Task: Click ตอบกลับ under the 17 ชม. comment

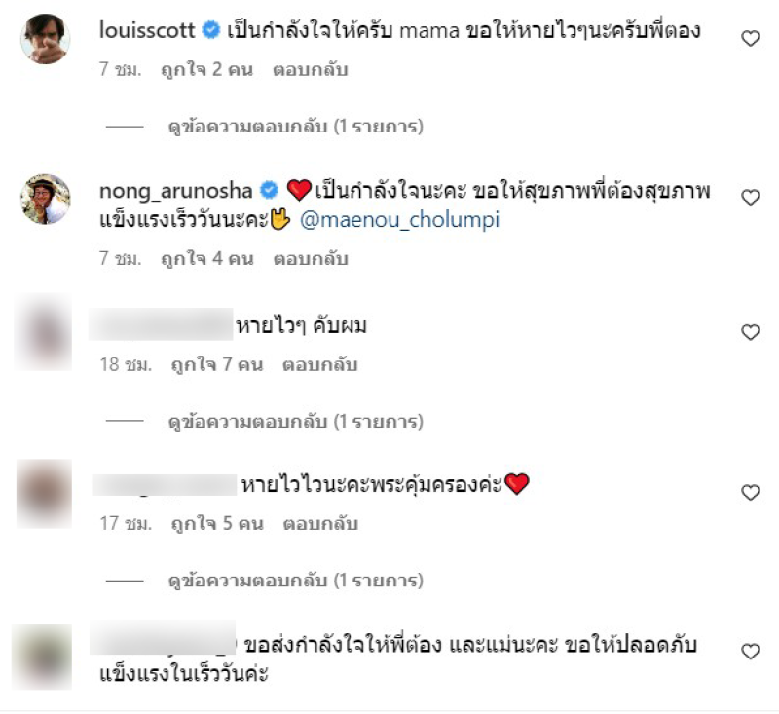Action: coord(320,524)
